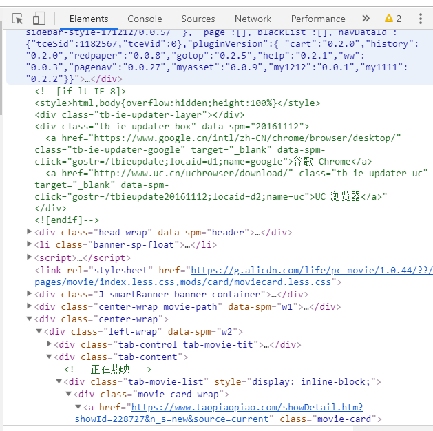Open the Network tab
This screenshot has height=431, width=433.
[253, 19]
